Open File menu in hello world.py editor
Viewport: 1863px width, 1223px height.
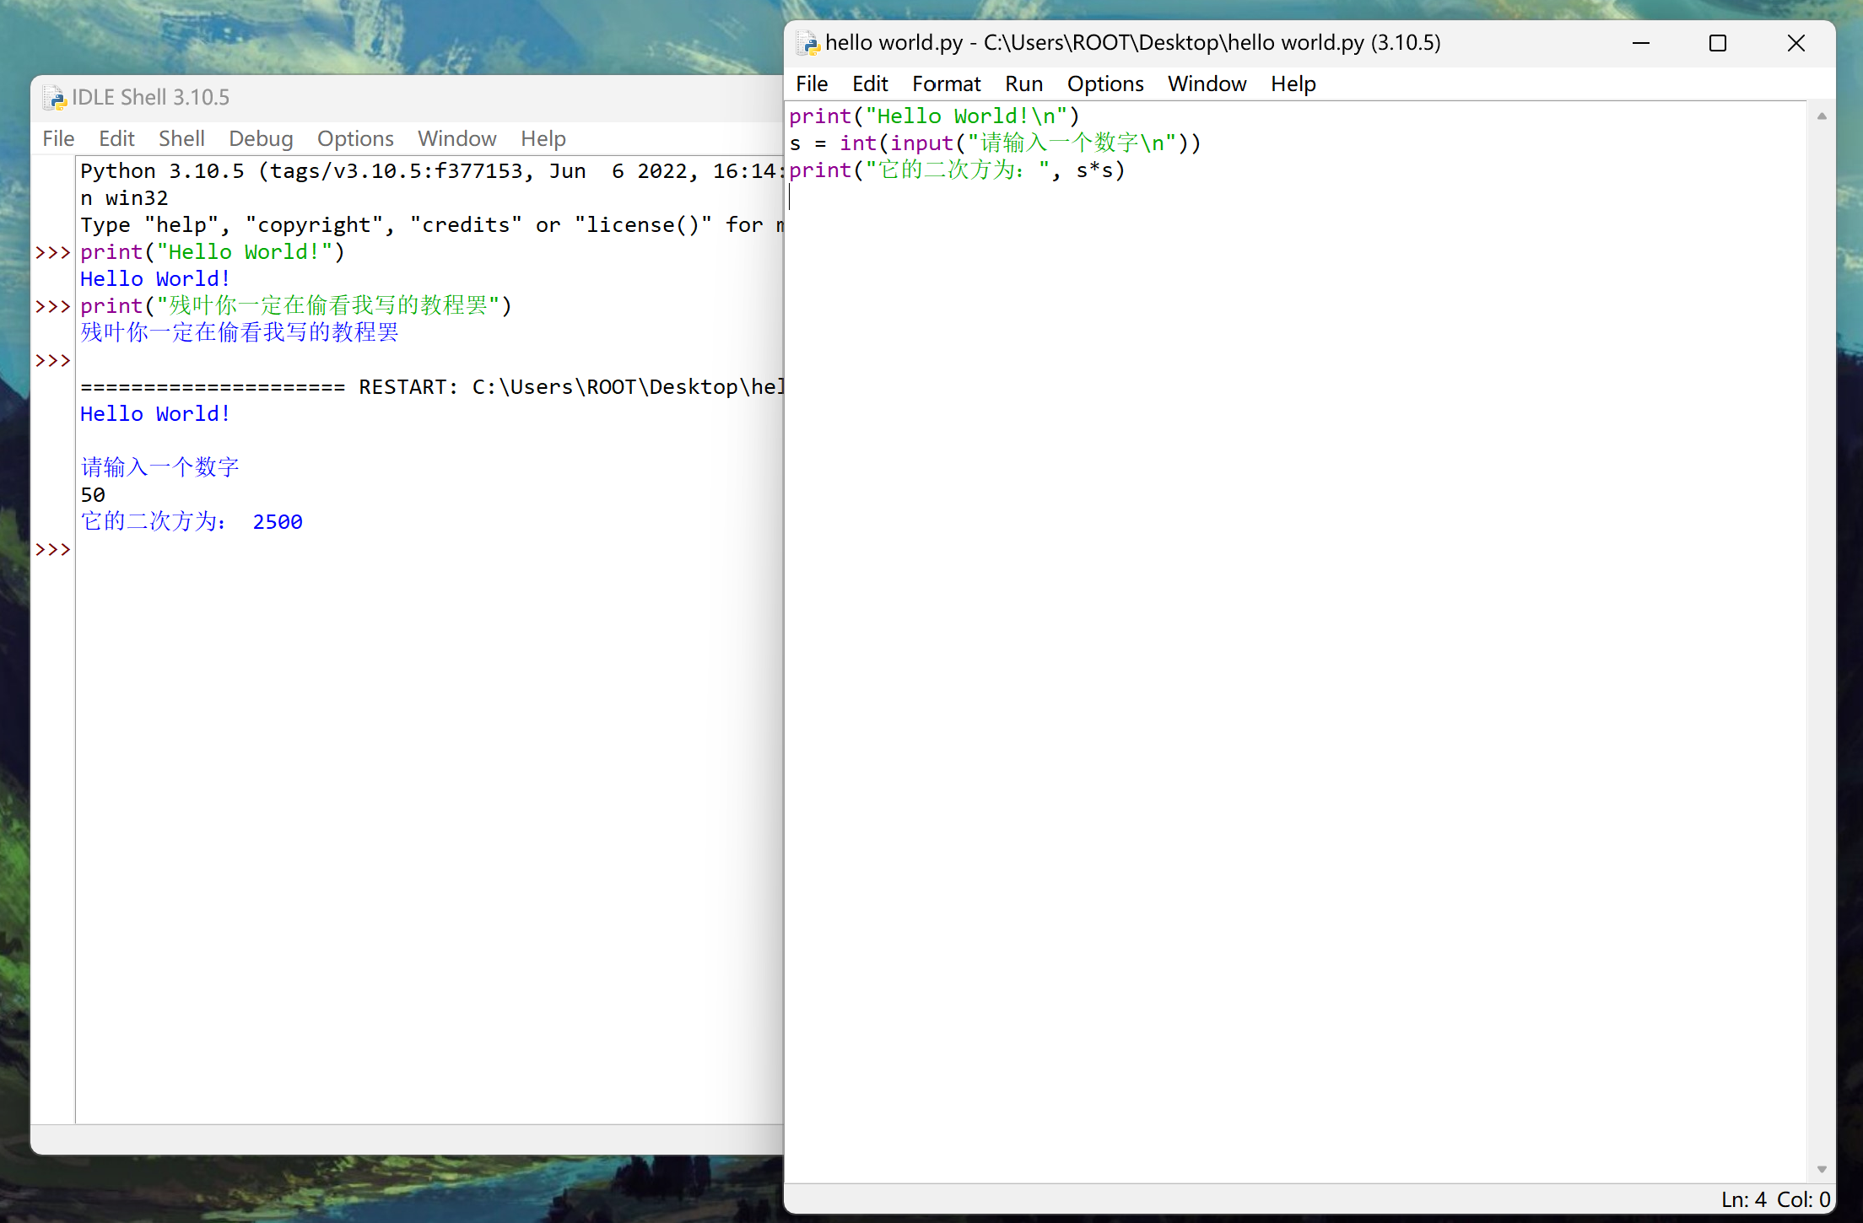click(x=812, y=84)
